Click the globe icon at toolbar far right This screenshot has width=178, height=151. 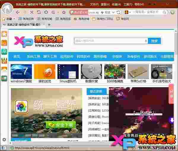(x=173, y=12)
